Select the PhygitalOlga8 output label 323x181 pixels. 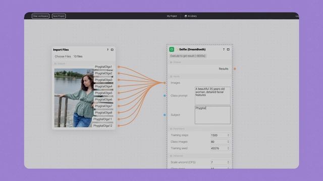tap(103, 113)
